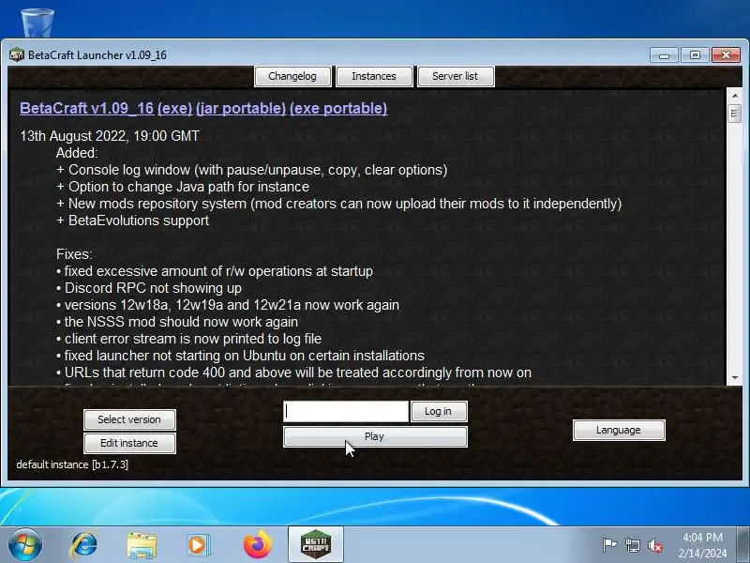Viewport: 750px width, 563px height.
Task: Select the BetaCraft taskbar button
Action: tap(316, 545)
